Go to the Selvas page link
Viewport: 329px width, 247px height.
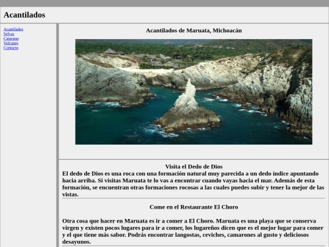coord(9,34)
